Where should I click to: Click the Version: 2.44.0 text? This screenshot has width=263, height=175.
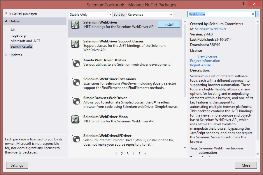coord(201,34)
